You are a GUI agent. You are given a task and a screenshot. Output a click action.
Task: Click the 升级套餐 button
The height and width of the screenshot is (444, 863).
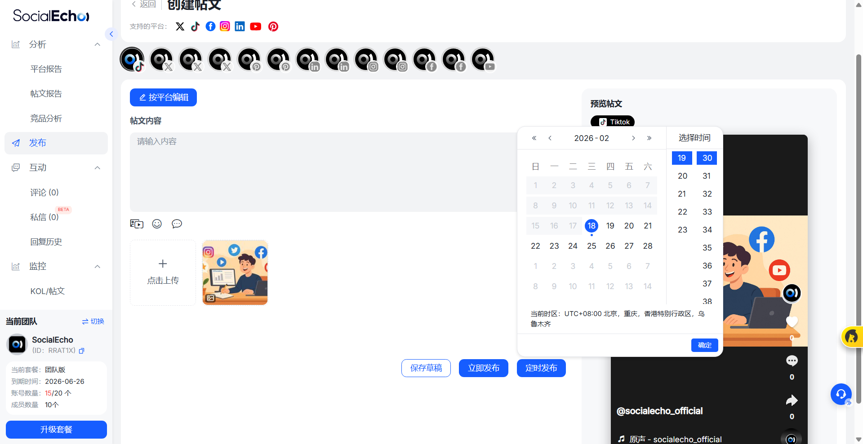pos(56,430)
